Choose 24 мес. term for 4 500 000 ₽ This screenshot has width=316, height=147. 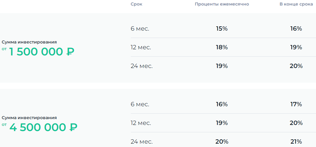(142, 142)
